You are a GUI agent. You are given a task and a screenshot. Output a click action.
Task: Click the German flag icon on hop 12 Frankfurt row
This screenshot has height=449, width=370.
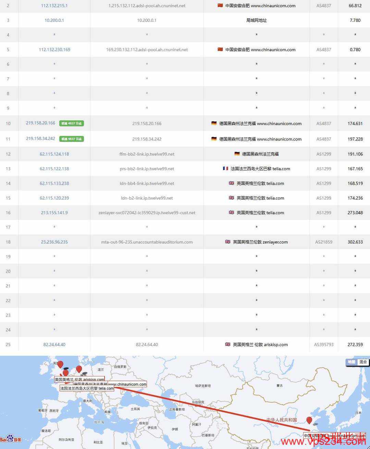(237, 154)
